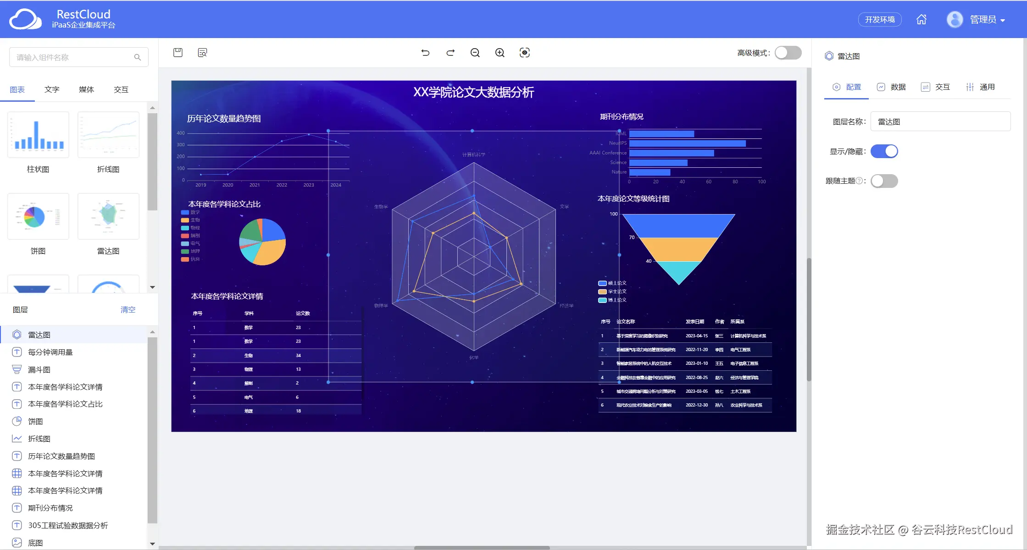1027x550 pixels.
Task: Switch to the 交互 component tab
Action: point(121,89)
